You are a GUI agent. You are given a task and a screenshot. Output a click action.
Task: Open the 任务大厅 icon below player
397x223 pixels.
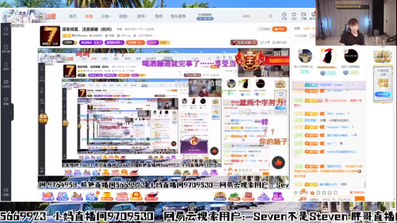point(77,196)
